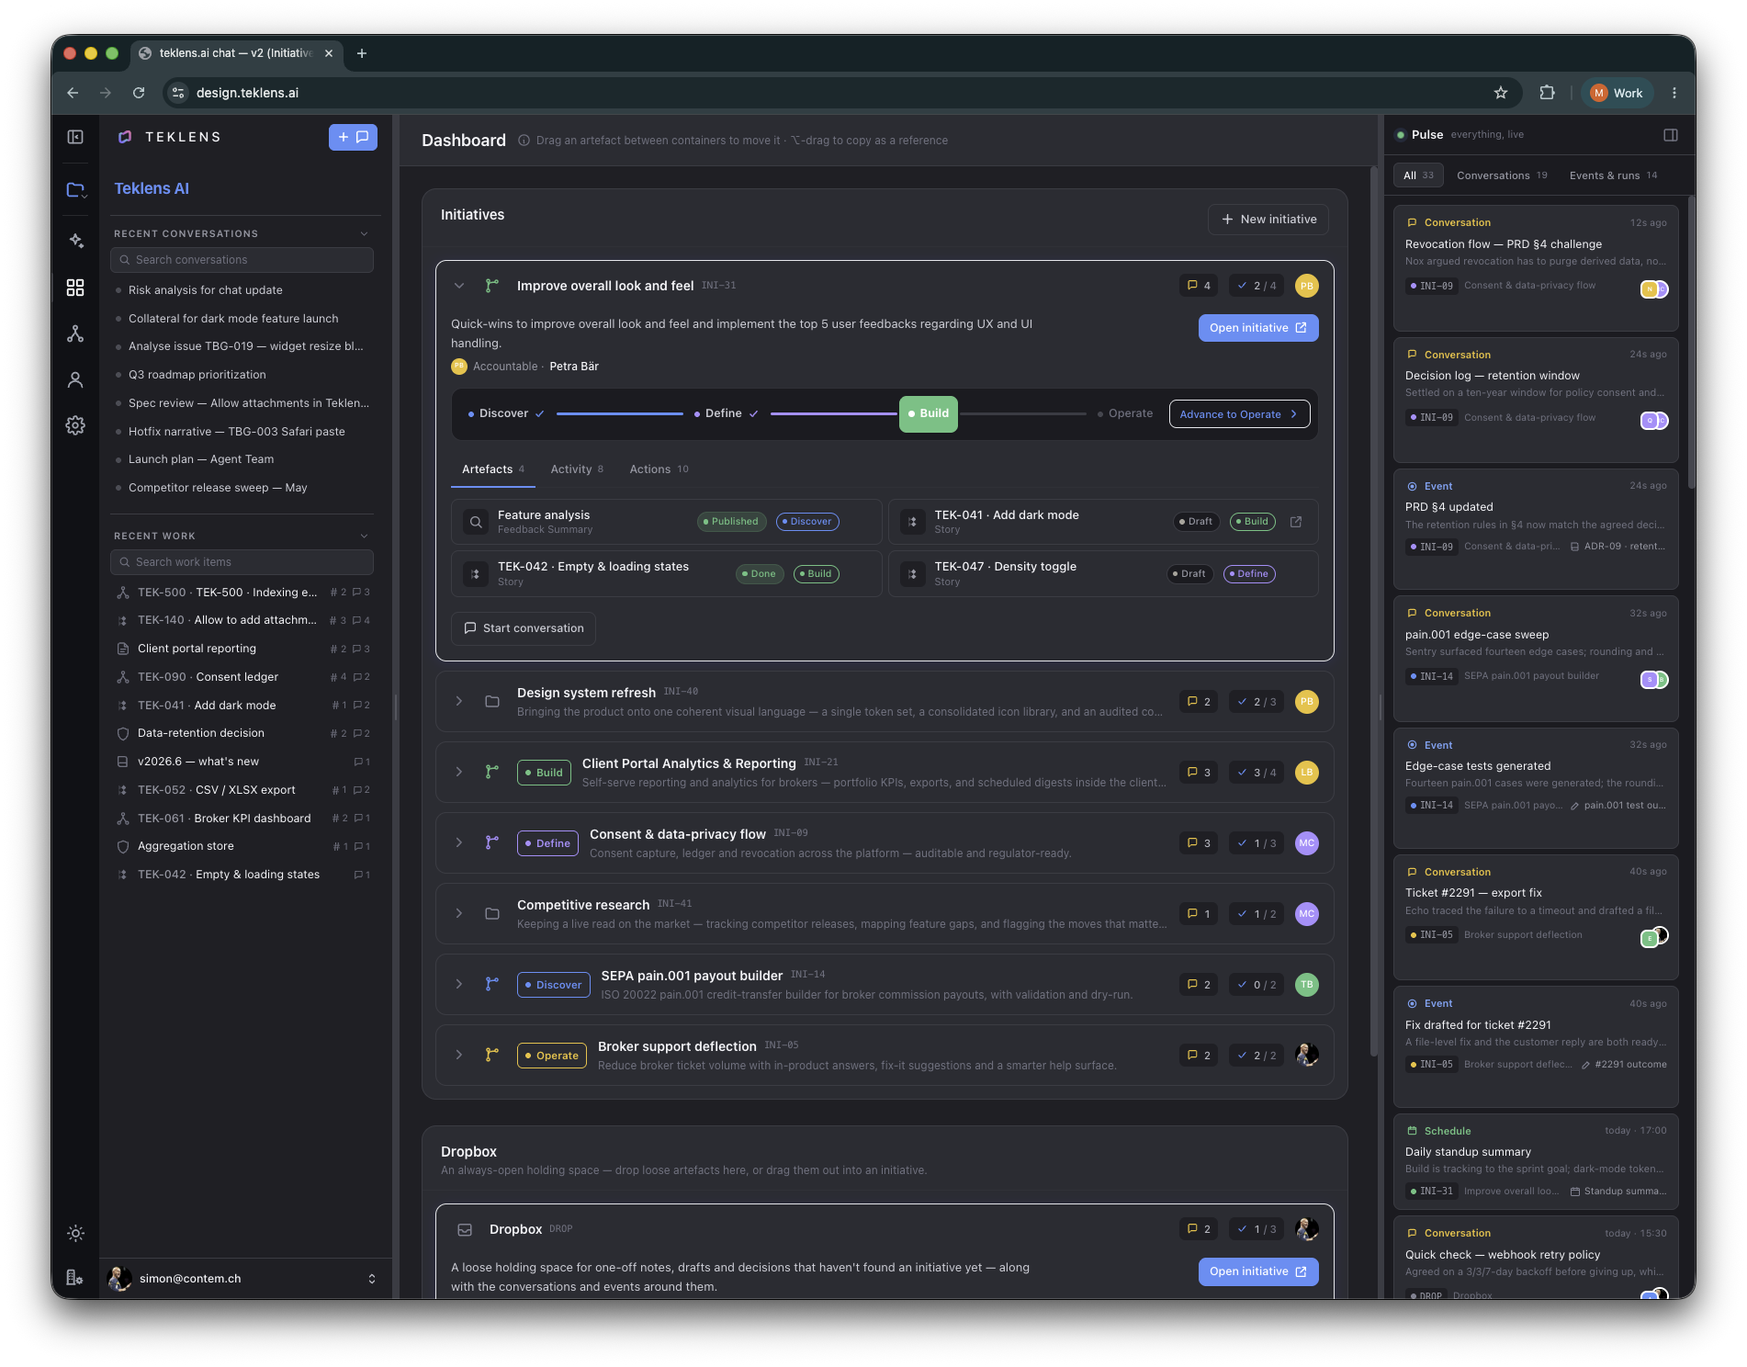Toggle light/dark theme sun icon

point(75,1234)
